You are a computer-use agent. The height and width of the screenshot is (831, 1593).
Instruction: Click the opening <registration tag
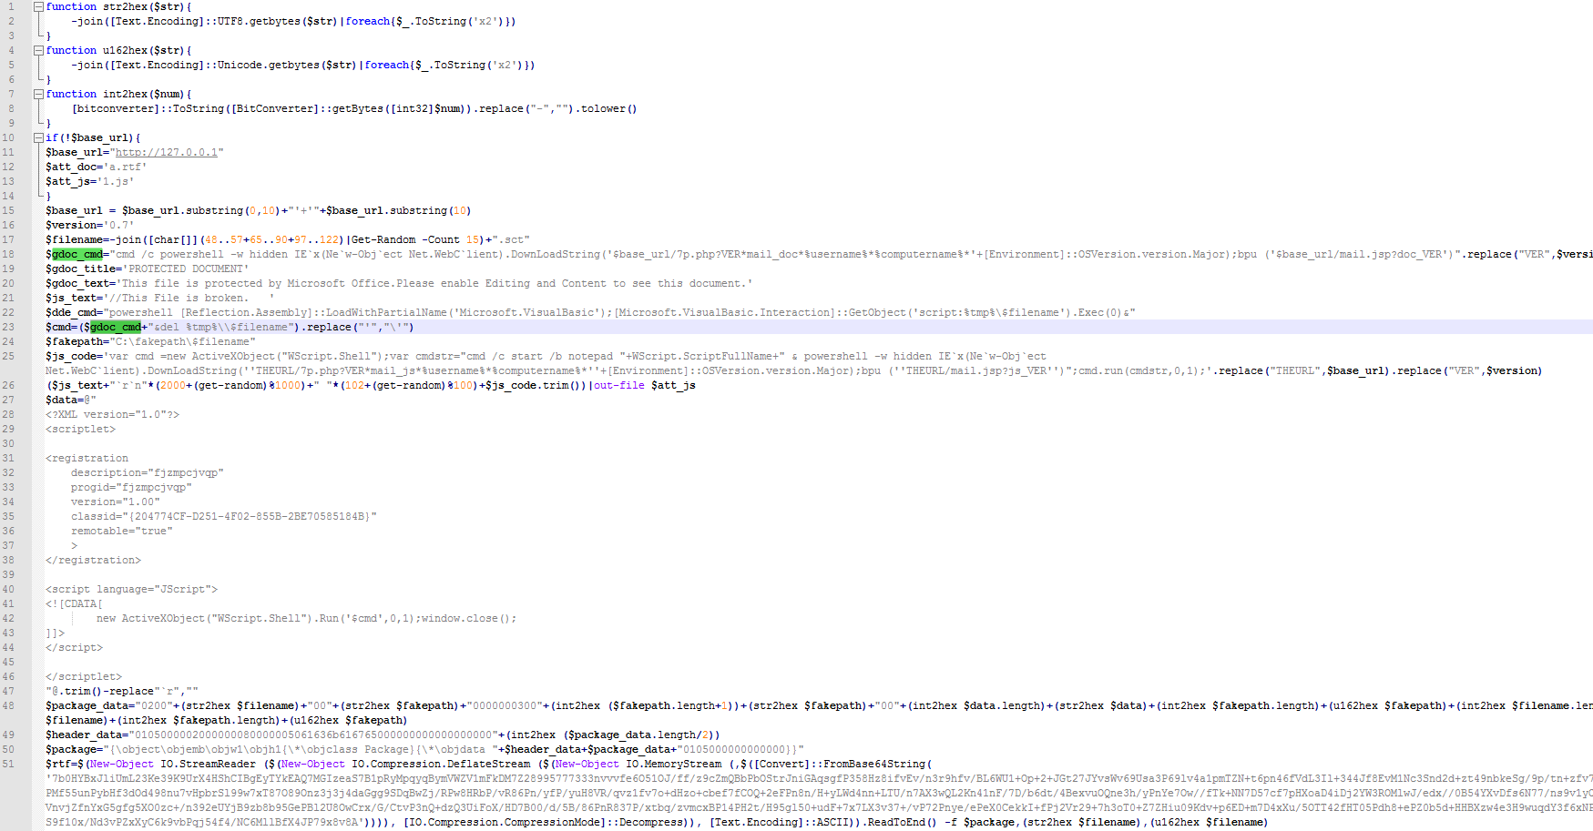click(x=87, y=458)
